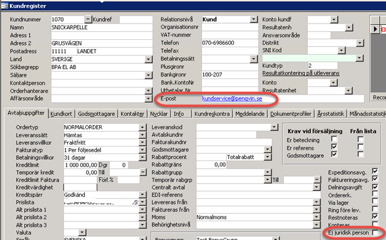
Task: Toggle the Restnoteras checkbox
Action: [x=375, y=217]
